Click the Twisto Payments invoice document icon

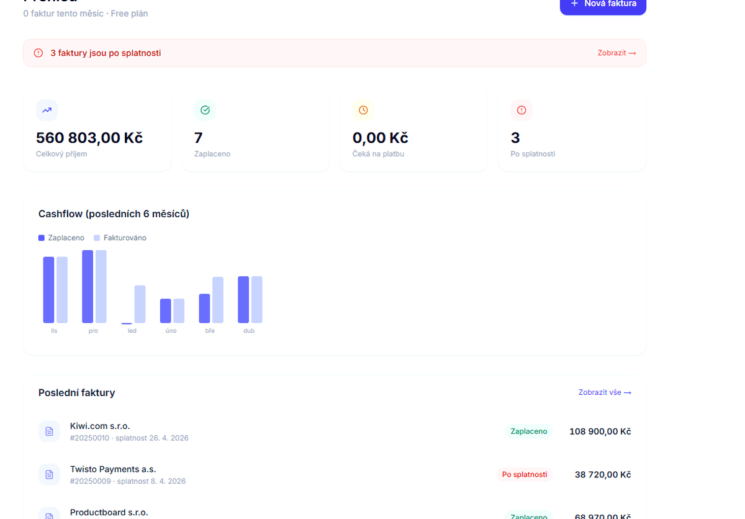pos(49,474)
